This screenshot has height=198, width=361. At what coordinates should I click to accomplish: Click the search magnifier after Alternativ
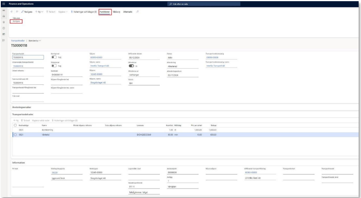137,12
